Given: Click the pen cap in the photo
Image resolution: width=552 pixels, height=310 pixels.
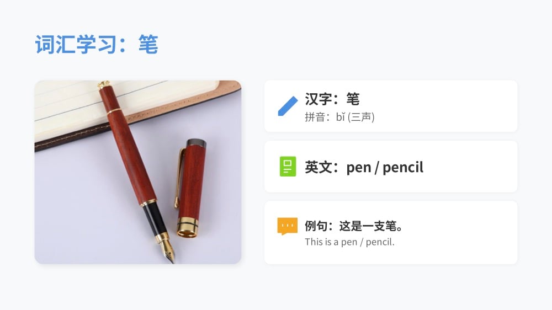Looking at the screenshot, I should pos(190,188).
